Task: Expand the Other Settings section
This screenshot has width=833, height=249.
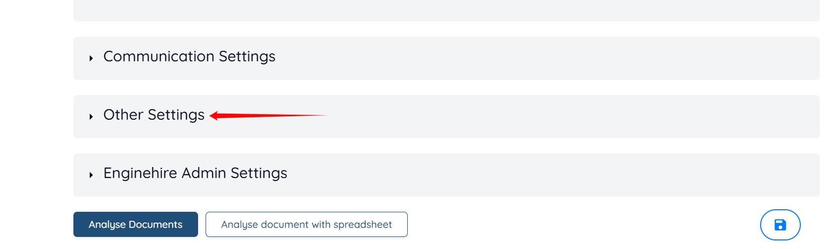Action: pyautogui.click(x=446, y=117)
